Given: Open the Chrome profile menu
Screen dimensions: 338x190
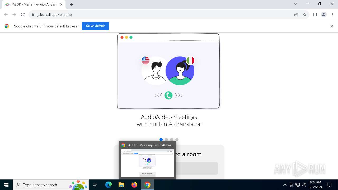Looking at the screenshot, I should point(324,15).
